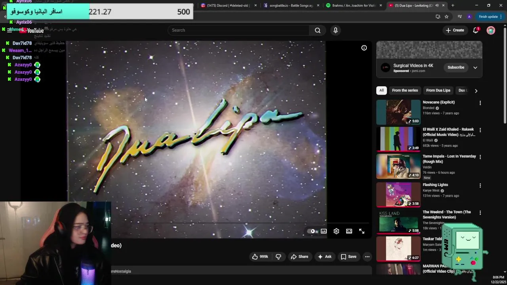
Task: Show more filter chips with the right arrow
Action: click(x=476, y=91)
